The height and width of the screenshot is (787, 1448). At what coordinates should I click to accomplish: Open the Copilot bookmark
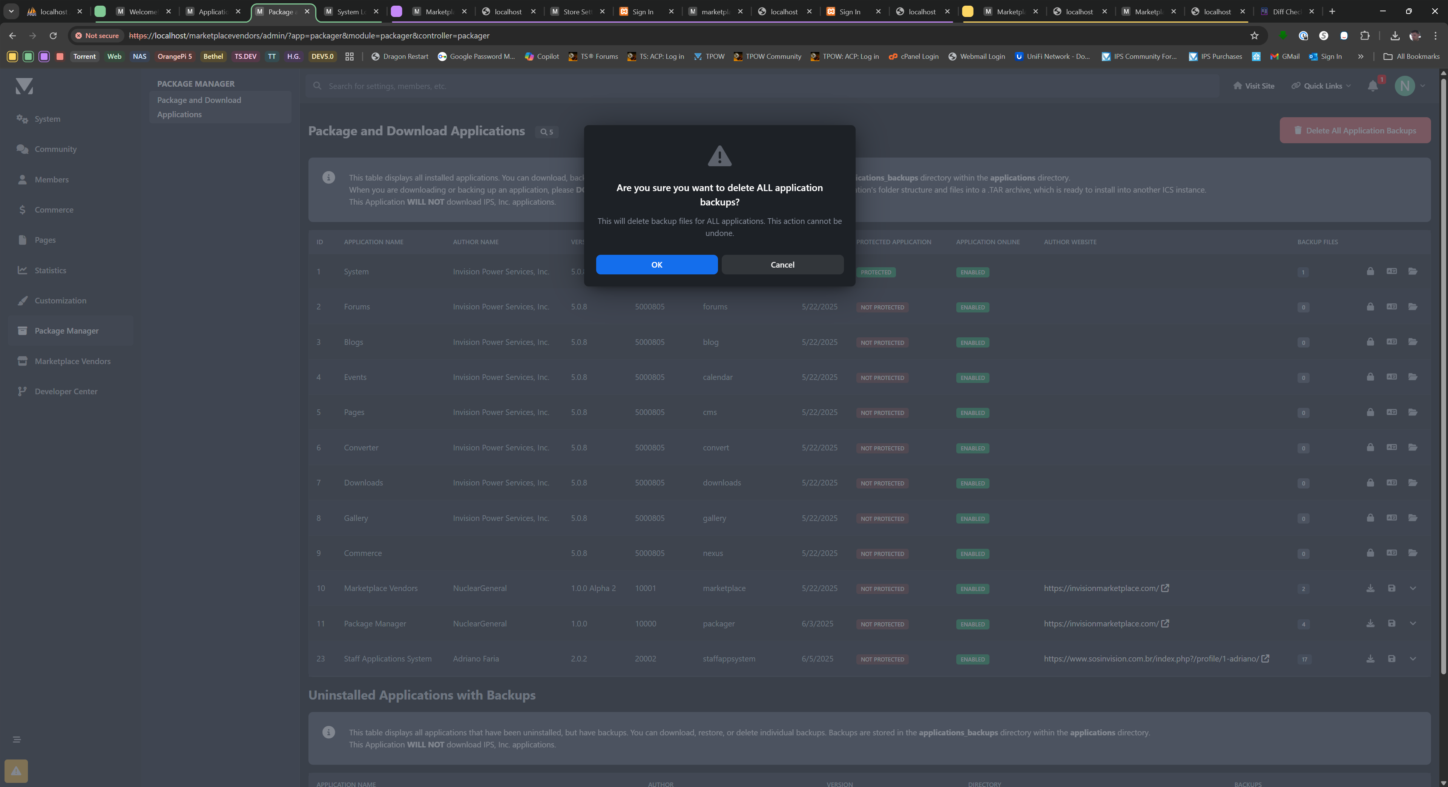click(x=542, y=56)
